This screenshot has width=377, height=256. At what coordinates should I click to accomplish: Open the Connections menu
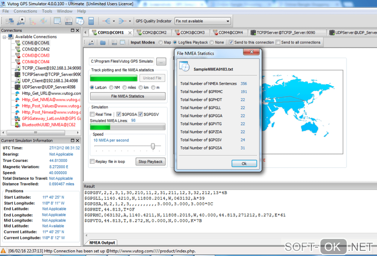point(25,11)
